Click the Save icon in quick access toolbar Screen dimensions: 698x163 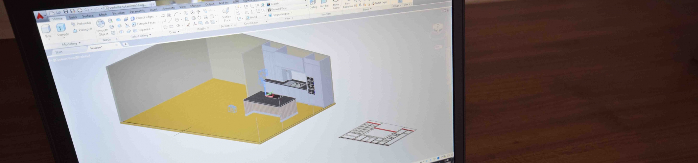coord(65,12)
